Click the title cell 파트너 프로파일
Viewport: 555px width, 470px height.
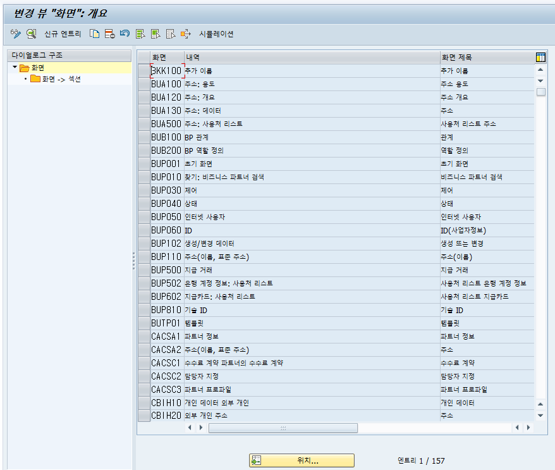coord(487,390)
